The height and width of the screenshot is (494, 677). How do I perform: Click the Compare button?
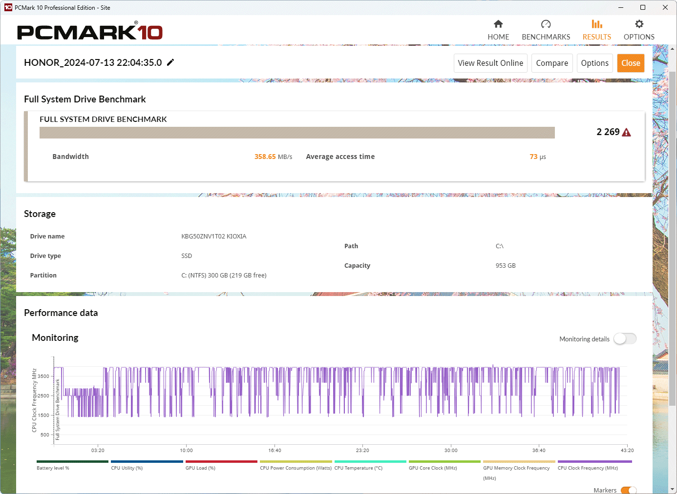[x=552, y=63]
